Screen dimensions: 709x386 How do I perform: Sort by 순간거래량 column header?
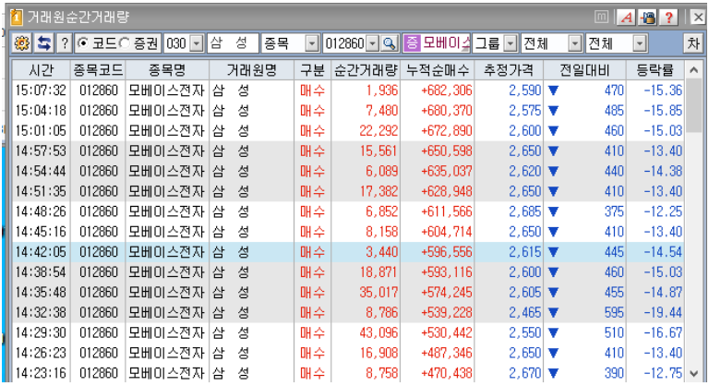point(366,69)
